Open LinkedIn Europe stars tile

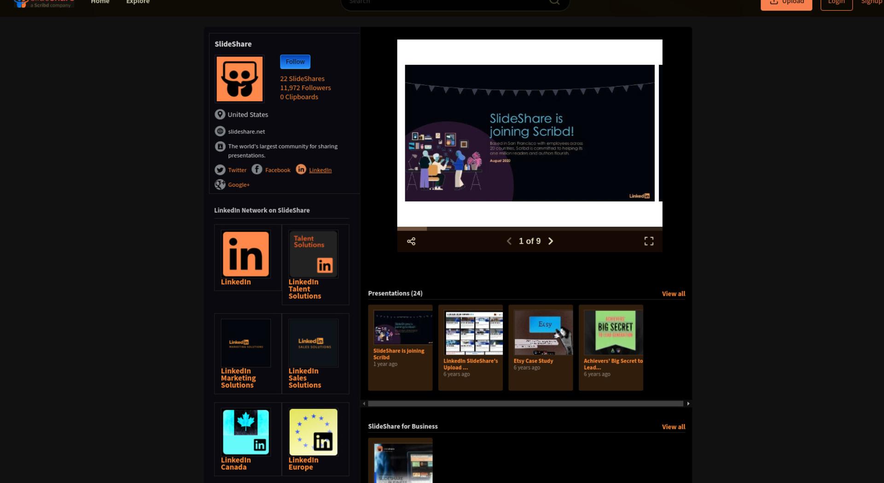click(x=314, y=432)
